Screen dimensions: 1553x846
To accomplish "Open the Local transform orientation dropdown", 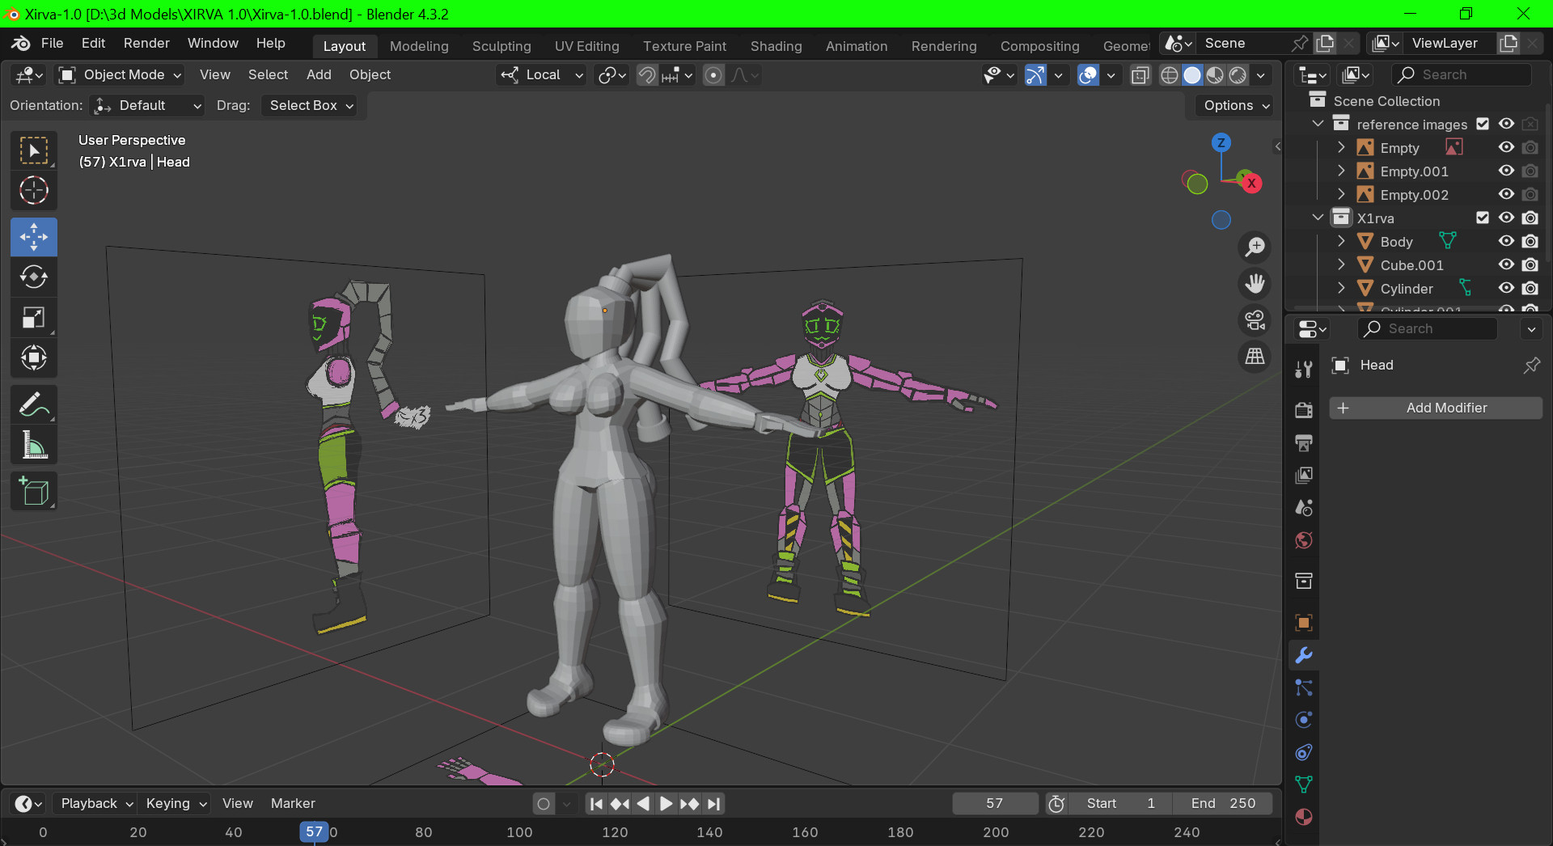I will pos(540,75).
